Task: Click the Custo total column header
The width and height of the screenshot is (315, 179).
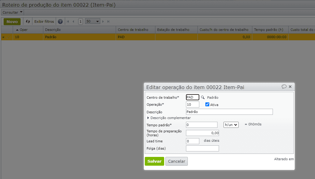Action: (302, 30)
